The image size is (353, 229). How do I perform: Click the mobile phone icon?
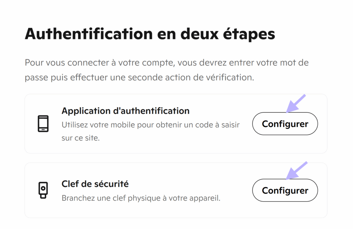(43, 124)
